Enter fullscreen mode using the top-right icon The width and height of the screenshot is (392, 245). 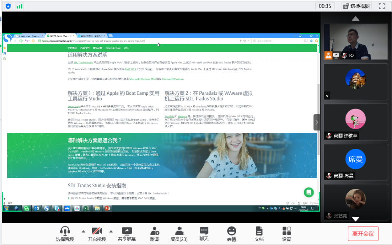tap(381, 6)
